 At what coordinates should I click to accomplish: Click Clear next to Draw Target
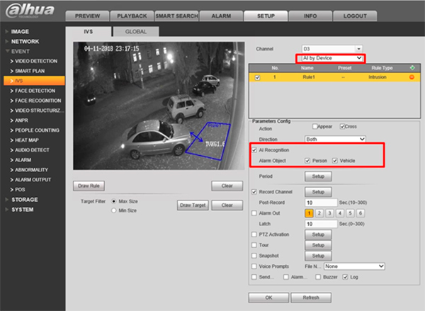click(x=227, y=205)
